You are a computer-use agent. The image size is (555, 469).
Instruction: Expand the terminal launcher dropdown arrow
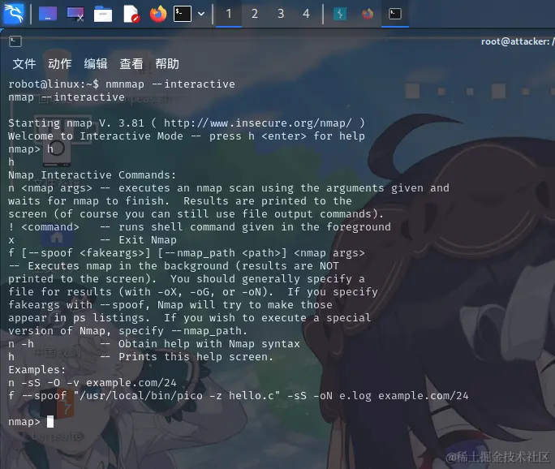pos(201,14)
